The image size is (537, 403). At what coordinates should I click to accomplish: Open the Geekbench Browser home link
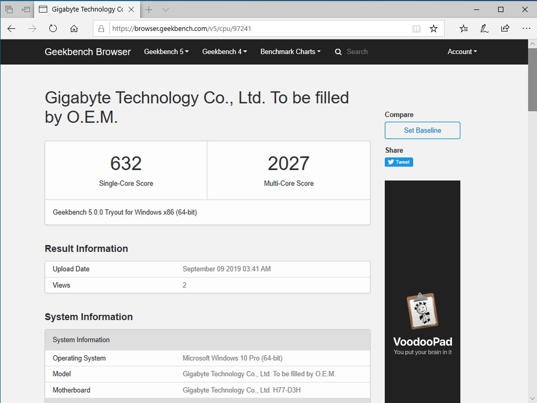point(88,52)
